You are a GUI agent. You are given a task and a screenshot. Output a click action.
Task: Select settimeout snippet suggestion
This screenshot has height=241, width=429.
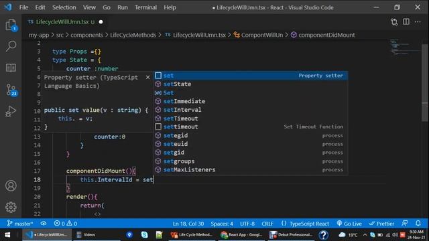tap(251, 127)
